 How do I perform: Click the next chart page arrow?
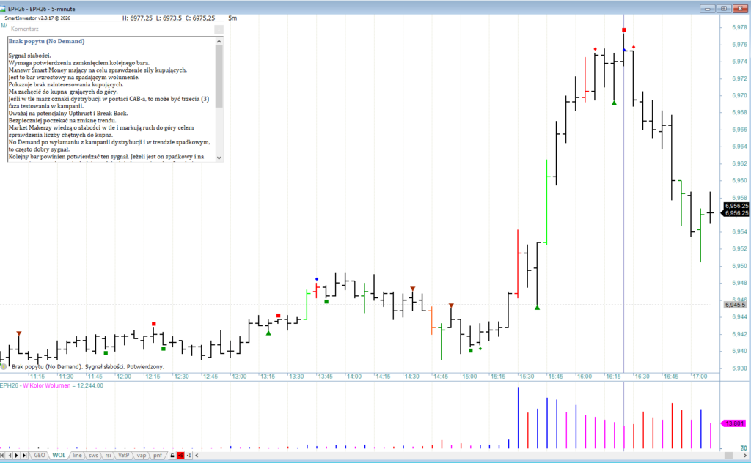(18, 456)
